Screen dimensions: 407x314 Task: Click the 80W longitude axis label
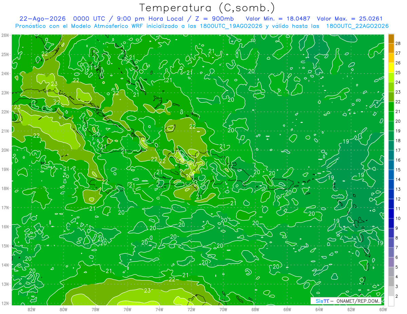pyautogui.click(x=63, y=309)
